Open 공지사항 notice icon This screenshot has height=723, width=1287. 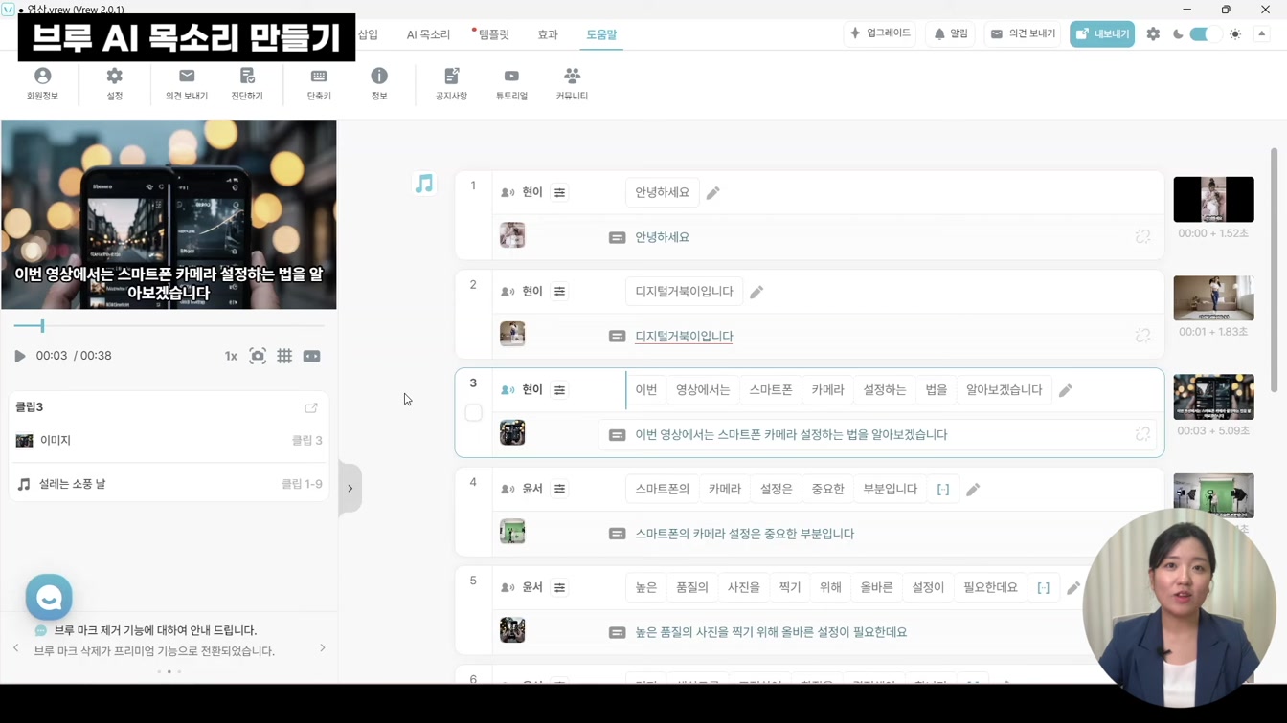[x=451, y=83]
